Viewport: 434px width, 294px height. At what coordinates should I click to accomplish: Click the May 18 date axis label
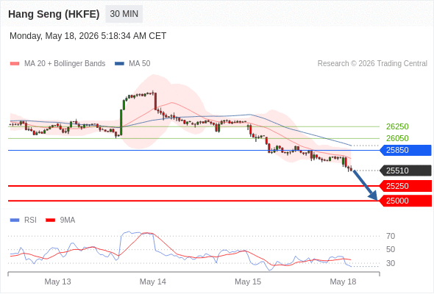click(343, 282)
